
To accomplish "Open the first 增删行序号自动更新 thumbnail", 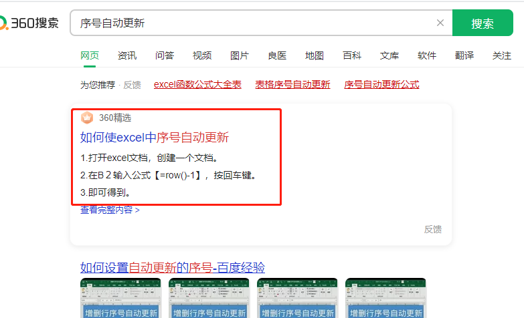I will pyautogui.click(x=120, y=298).
